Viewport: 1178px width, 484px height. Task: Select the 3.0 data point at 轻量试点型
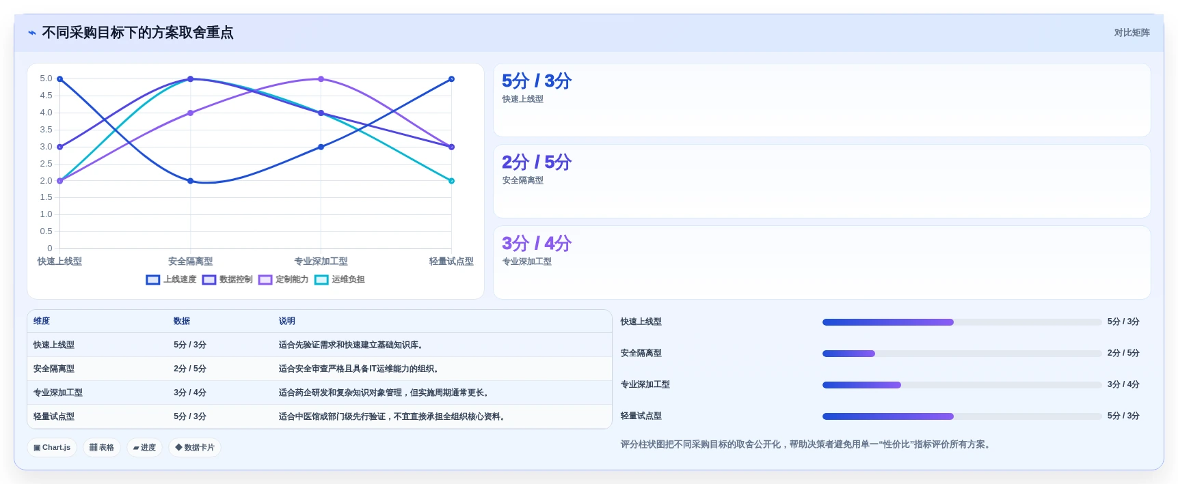coord(451,147)
